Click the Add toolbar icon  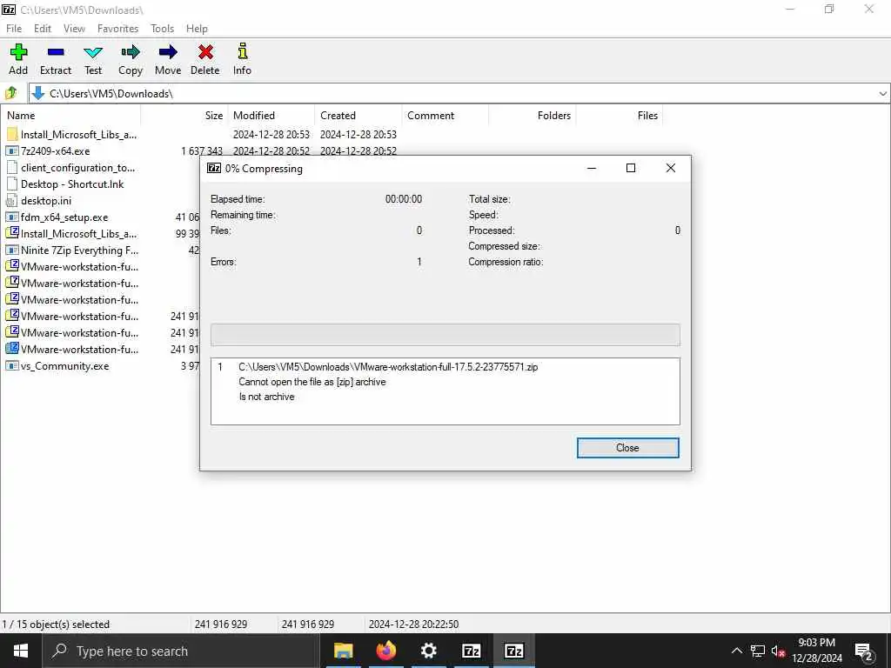[x=18, y=52]
